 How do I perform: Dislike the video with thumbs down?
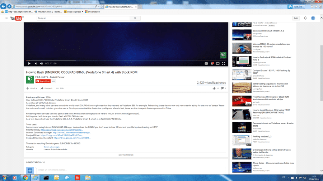tap(222, 88)
